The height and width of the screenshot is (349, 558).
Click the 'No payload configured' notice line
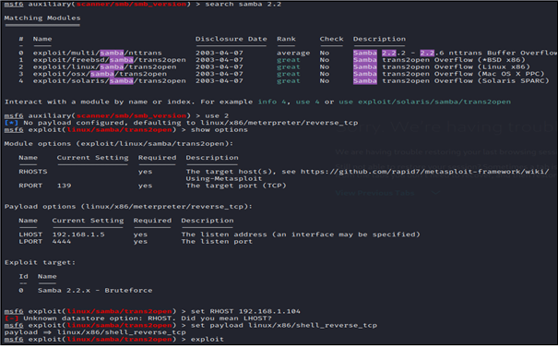pyautogui.click(x=181, y=123)
